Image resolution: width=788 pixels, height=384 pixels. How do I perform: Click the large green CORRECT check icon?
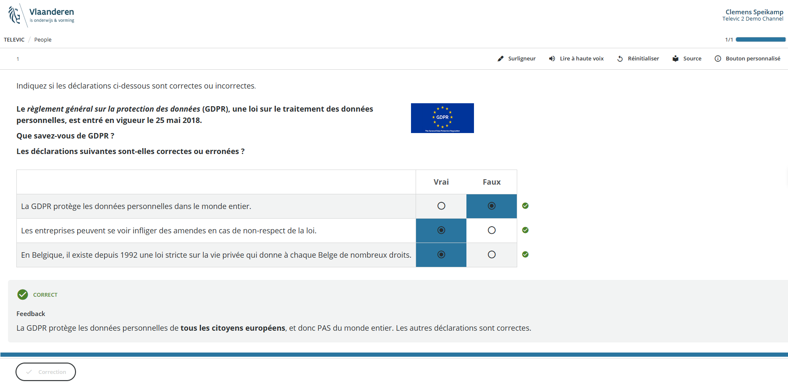(x=23, y=295)
